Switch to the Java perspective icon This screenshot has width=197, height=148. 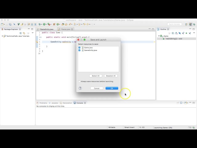coord(191,24)
